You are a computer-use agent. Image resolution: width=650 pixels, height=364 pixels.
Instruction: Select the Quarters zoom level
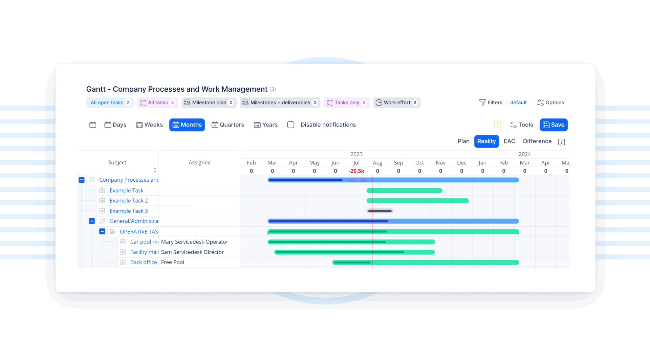pos(227,125)
